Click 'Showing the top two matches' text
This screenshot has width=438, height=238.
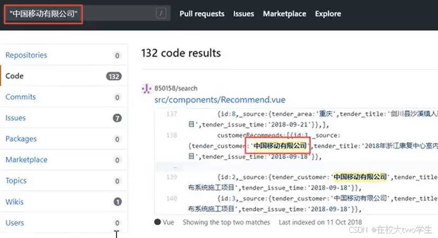click(x=226, y=222)
